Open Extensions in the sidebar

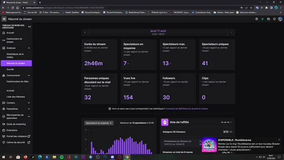pos(12,130)
